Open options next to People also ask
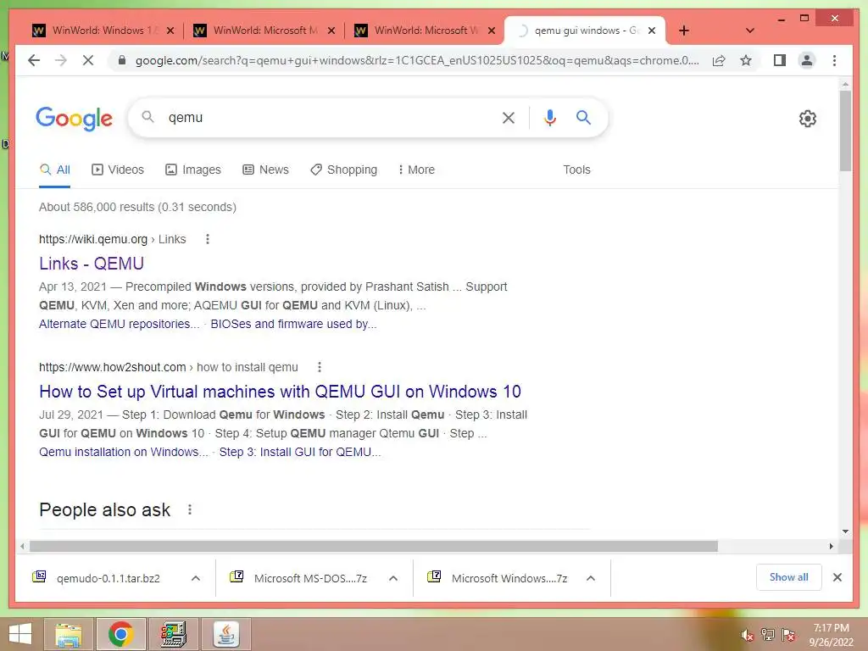 (x=190, y=509)
